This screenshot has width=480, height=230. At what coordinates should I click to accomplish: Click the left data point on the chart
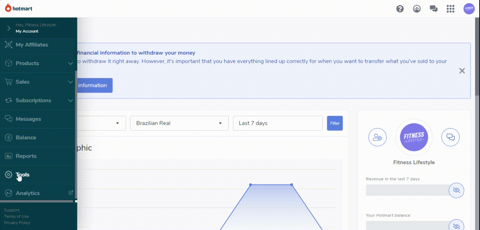[251, 184]
